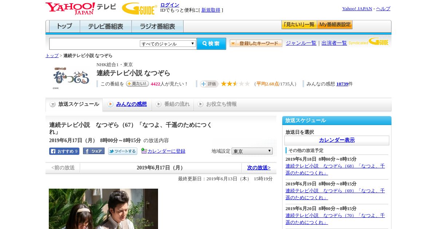Click the 評価 rating button

pyautogui.click(x=209, y=84)
